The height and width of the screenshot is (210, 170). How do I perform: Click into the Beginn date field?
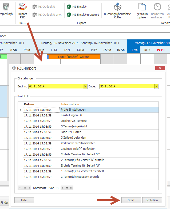56,86
